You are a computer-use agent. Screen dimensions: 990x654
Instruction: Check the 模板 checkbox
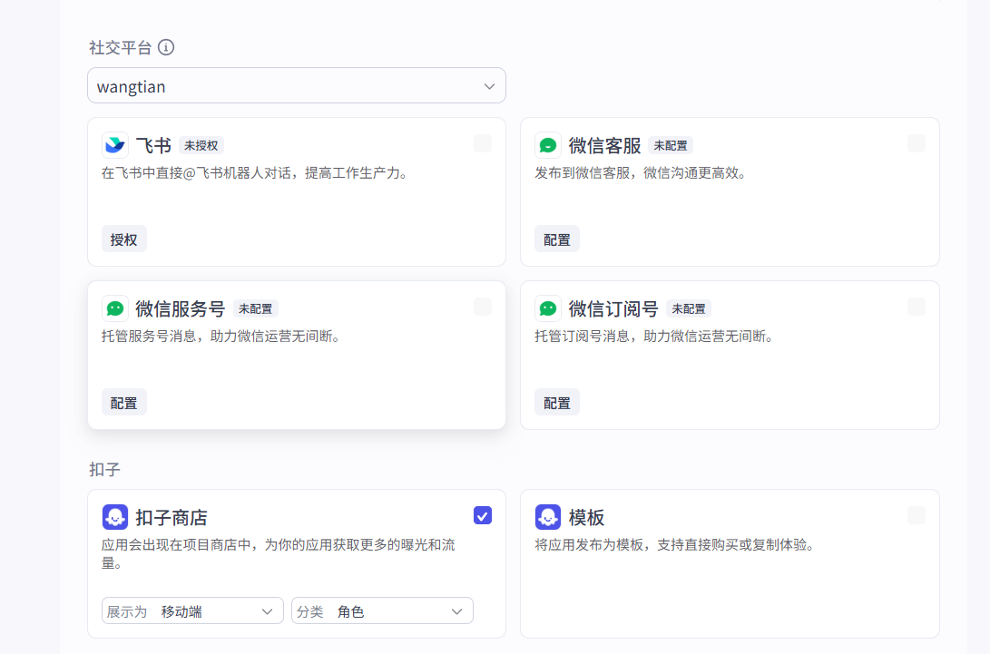916,516
